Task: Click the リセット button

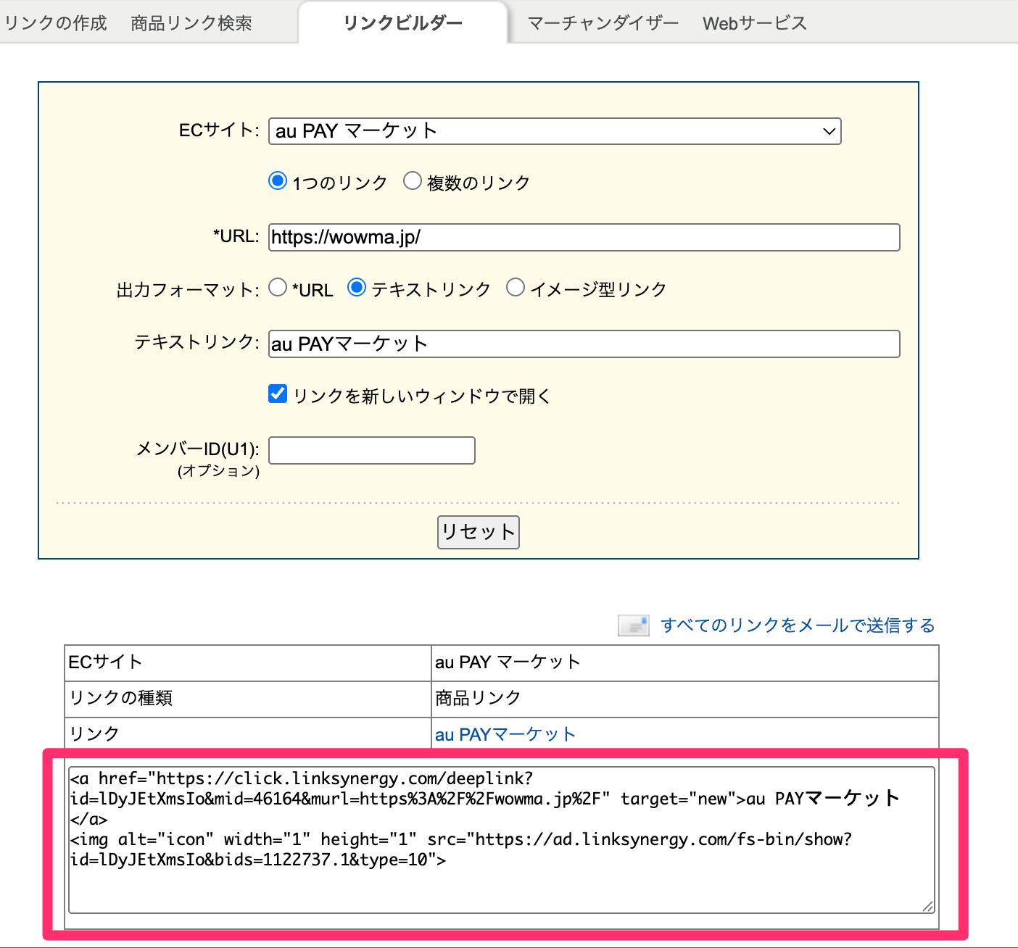Action: (479, 532)
